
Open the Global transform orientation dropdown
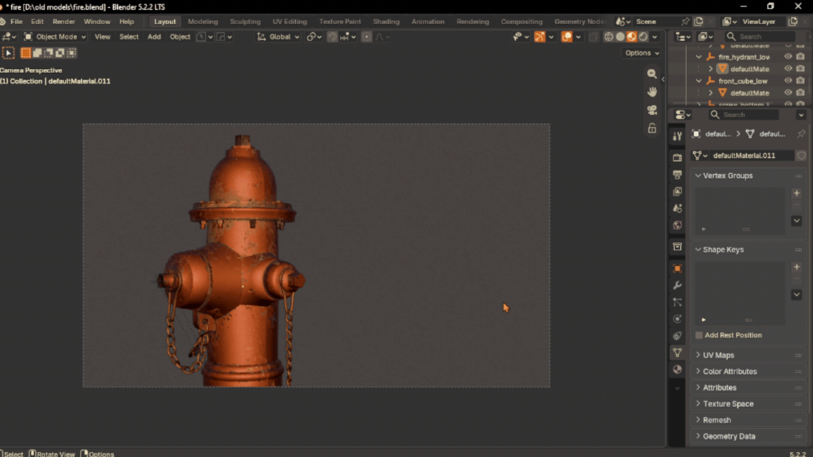(279, 37)
